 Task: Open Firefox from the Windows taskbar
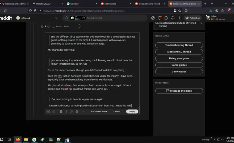[x=18, y=140]
